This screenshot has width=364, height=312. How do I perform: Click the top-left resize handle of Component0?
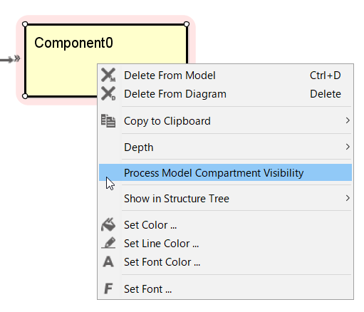point(25,24)
